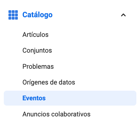The image size is (139, 124).
Task: View catalog Problemas list
Action: [x=38, y=66]
